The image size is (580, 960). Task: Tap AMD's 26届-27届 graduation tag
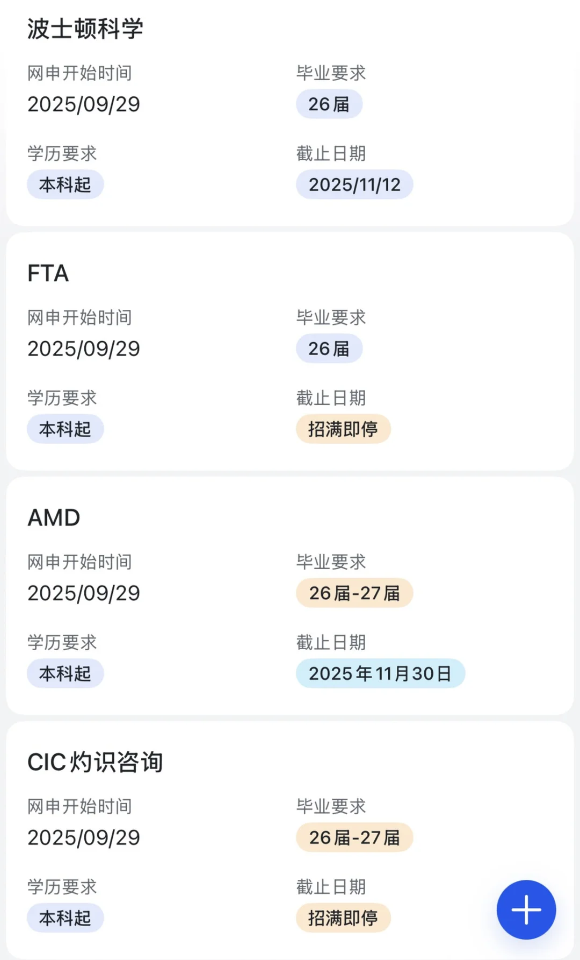354,593
